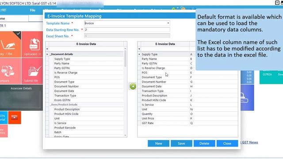Click the New button
Viewport: 283px width, 159px height.
[158, 144]
